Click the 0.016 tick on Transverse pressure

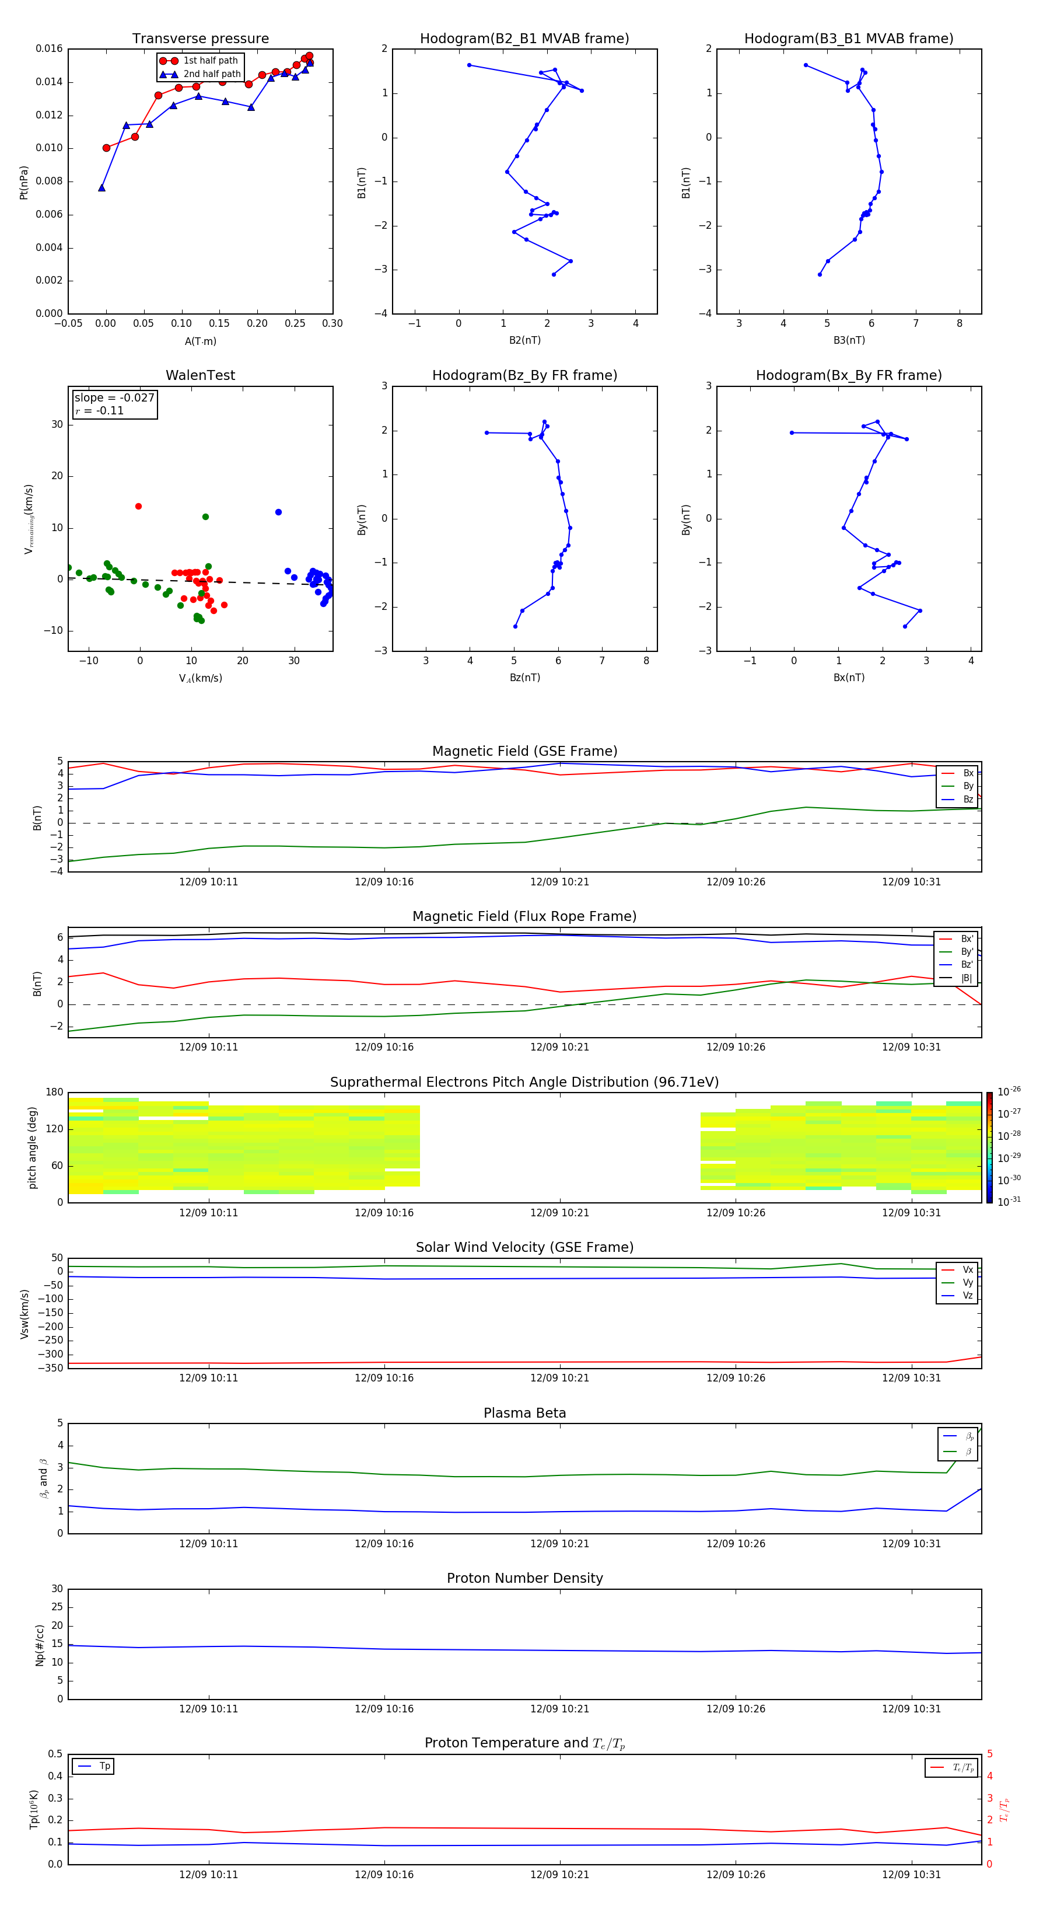(50, 48)
